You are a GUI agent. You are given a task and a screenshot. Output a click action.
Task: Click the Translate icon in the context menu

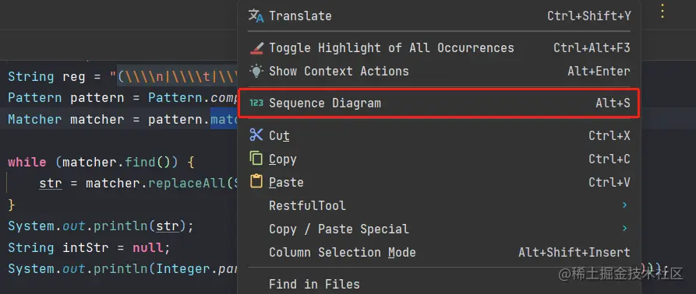tap(256, 16)
